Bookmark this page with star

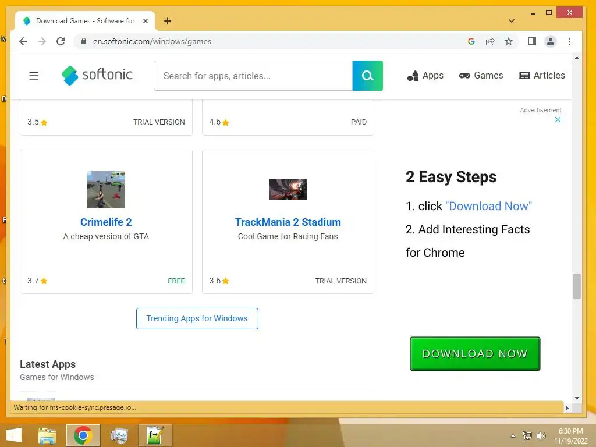click(x=509, y=41)
